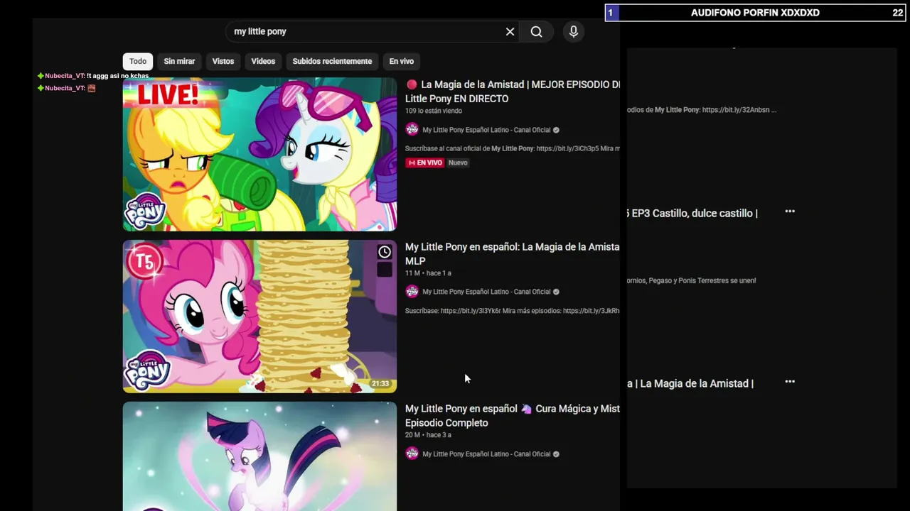This screenshot has width=910, height=511.
Task: Start voice search with the microphone icon
Action: point(574,31)
